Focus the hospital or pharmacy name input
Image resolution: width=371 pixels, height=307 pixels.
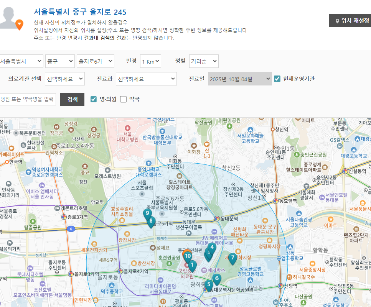[27, 99]
